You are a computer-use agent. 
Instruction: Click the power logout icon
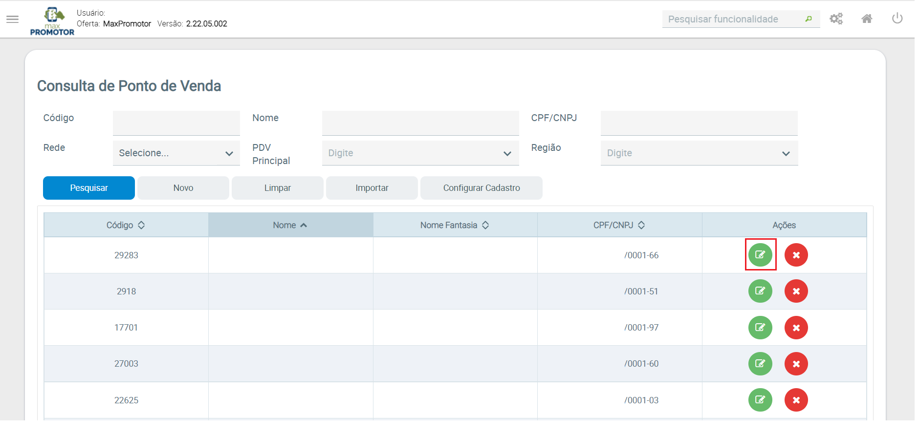pyautogui.click(x=897, y=19)
